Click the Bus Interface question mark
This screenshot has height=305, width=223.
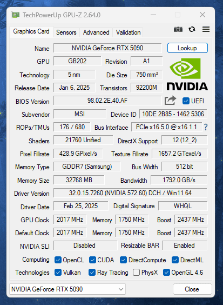point(206,127)
